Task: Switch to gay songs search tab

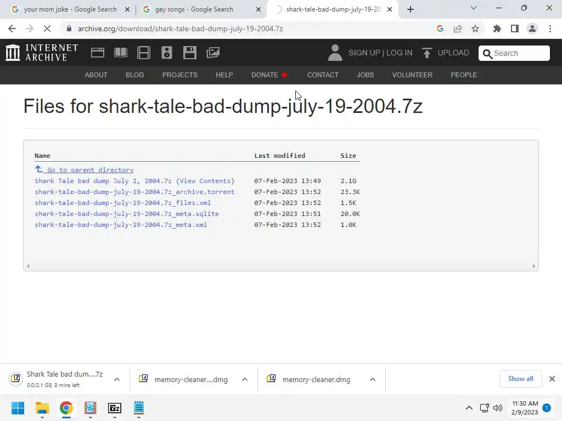Action: coord(194,9)
